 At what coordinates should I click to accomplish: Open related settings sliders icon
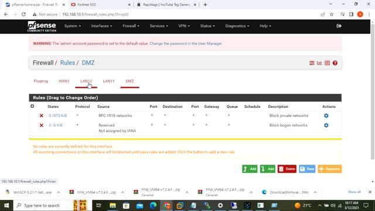coord(312,63)
